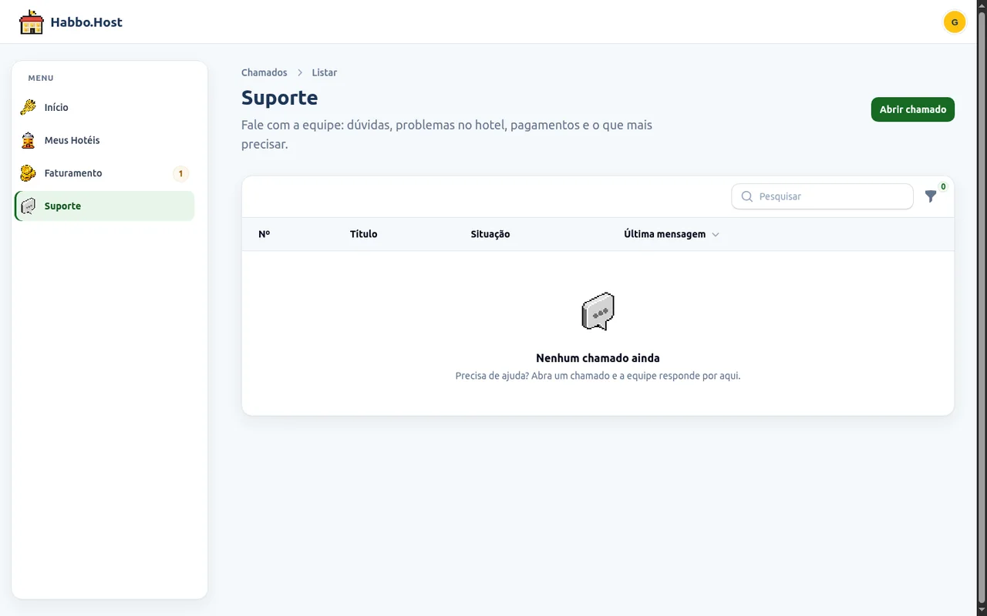Click the page vertical scrollbar
Screen dimensions: 987x616
click(982, 308)
